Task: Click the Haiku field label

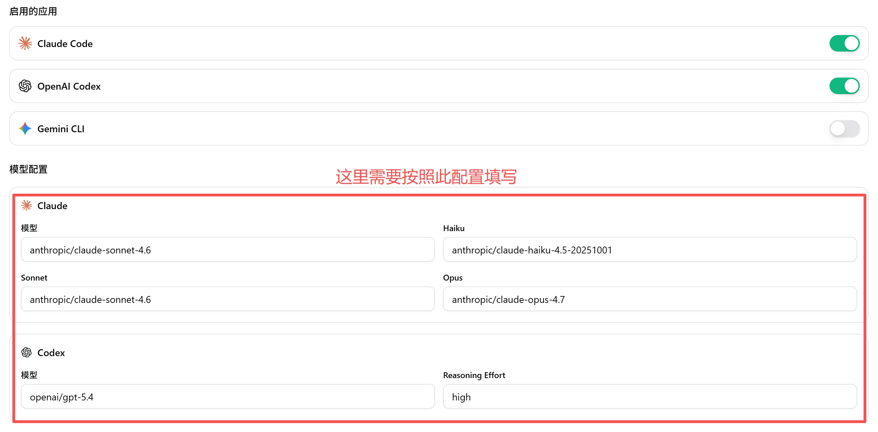Action: tap(454, 228)
